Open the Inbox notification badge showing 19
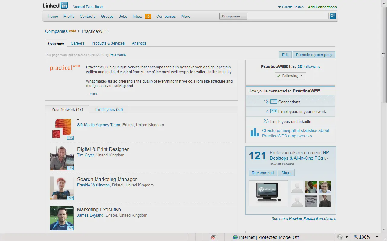This screenshot has height=241, width=387. (x=148, y=17)
